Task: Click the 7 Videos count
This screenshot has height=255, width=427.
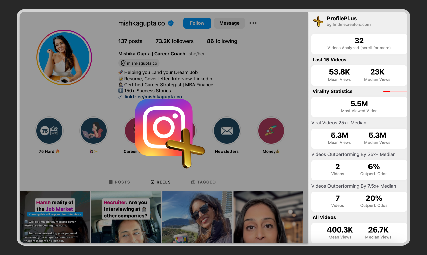Action: pos(338,198)
